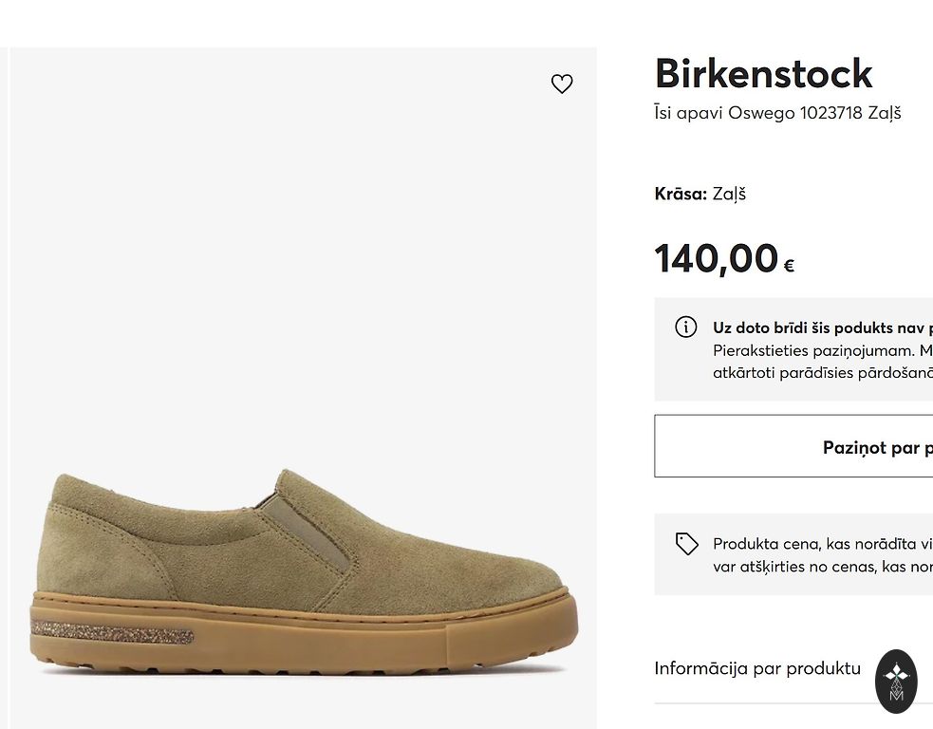Screen dimensions: 933x729
Task: Click the info circle icon in stock notice
Action: 686,327
